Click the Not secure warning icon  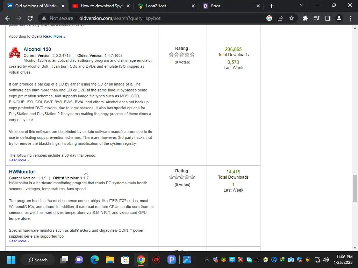tap(44, 18)
